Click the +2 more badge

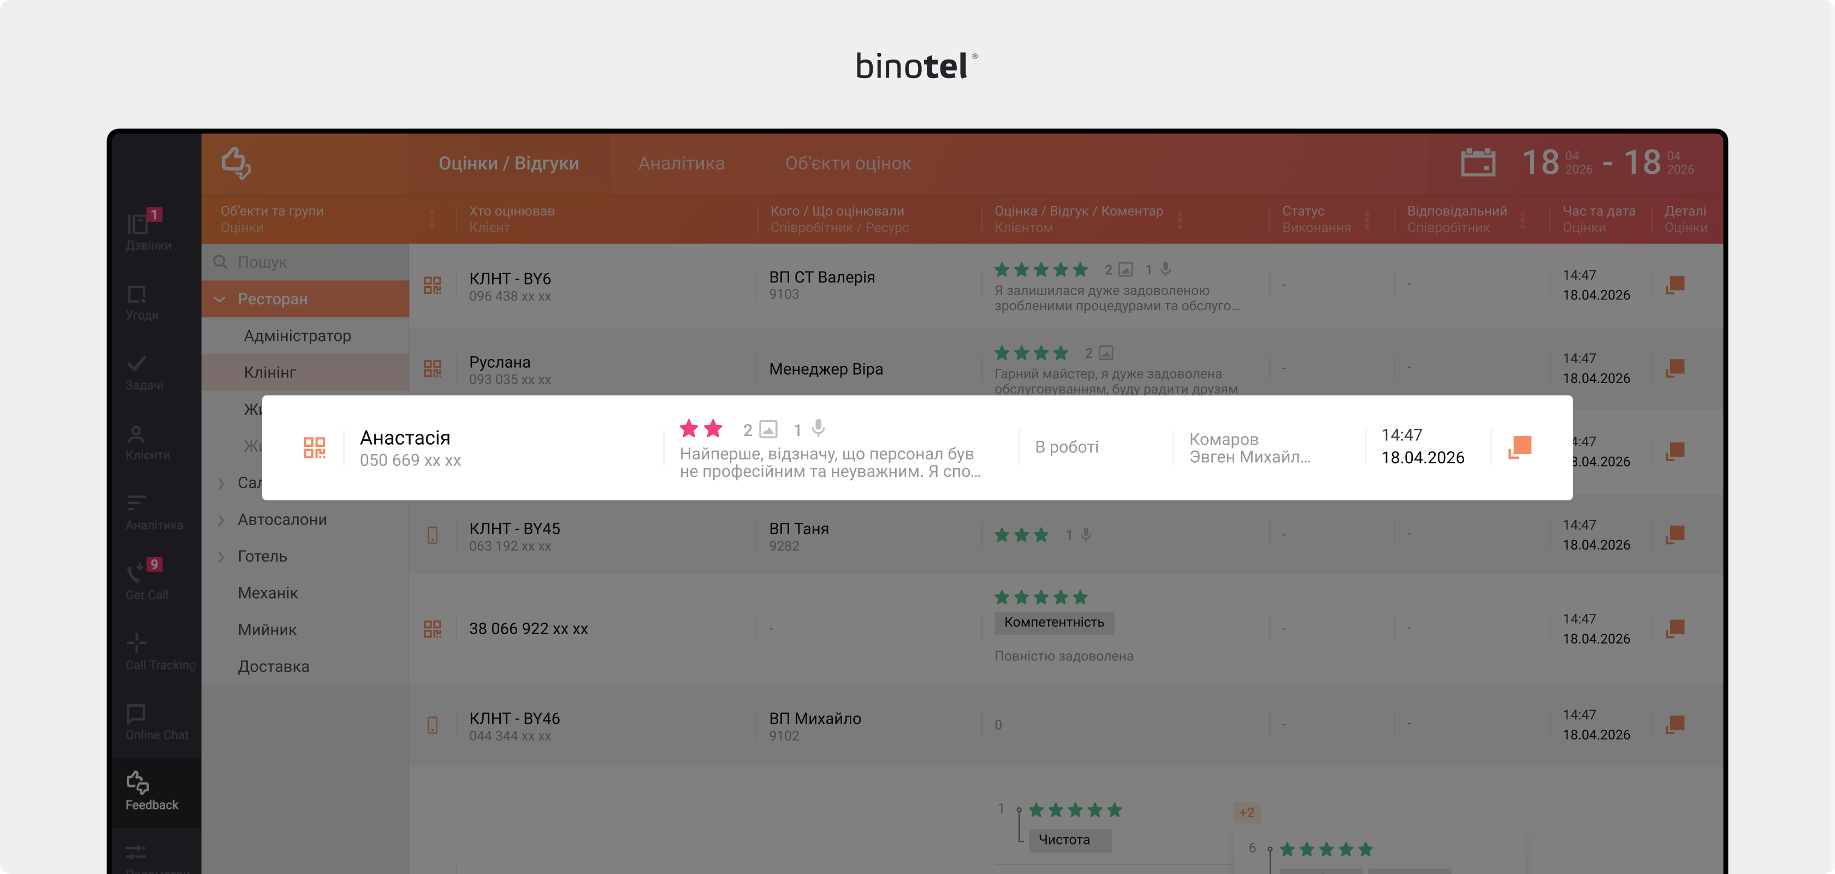1247,812
